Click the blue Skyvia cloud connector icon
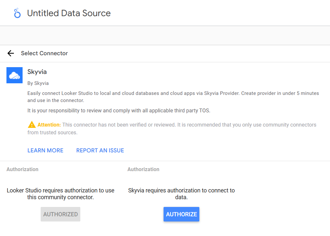Screen dimensions: 330x236 click(14, 75)
